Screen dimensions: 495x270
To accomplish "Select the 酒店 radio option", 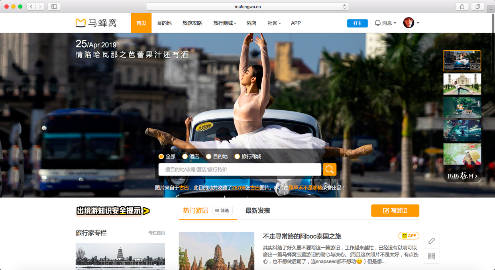I will pos(185,157).
